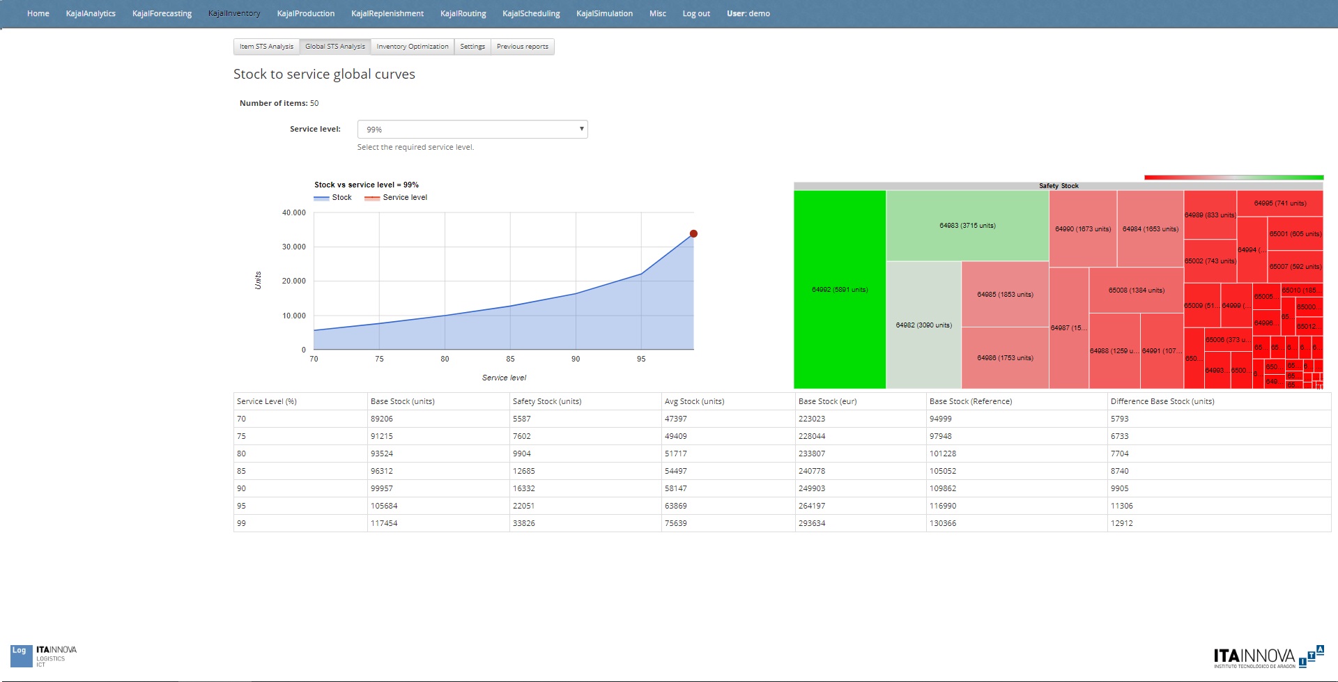Click the Base Stock (Reference) column header
This screenshot has height=682, width=1338.
(x=1017, y=401)
